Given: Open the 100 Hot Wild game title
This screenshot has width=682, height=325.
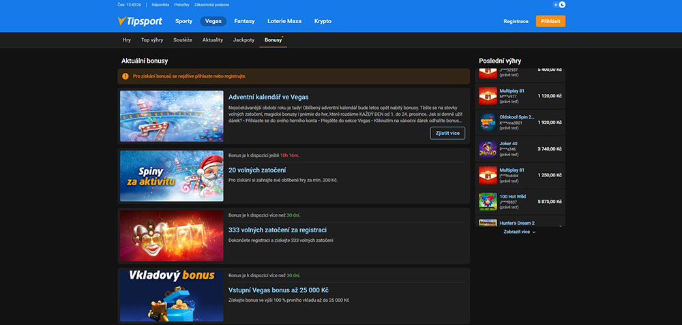Looking at the screenshot, I should click(x=512, y=196).
